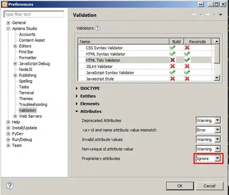Expand the Entities section

77,96
